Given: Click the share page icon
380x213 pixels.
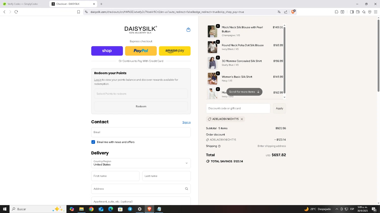Looking at the screenshot, I should click(286, 12).
